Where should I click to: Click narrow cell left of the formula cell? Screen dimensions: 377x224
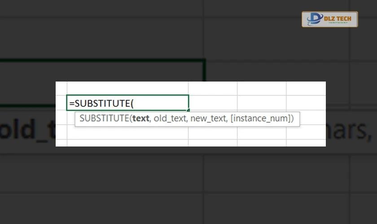tap(61, 103)
